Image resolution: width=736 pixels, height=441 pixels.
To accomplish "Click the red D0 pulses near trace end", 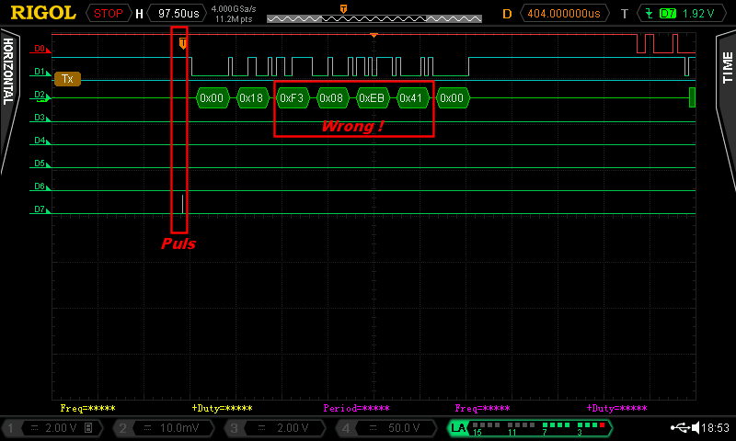I will point(665,43).
